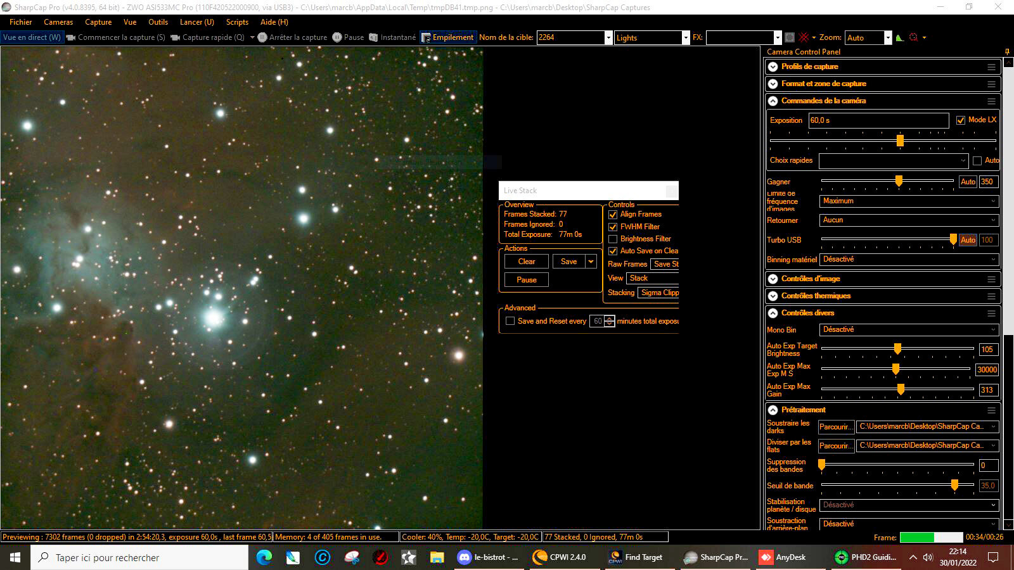The width and height of the screenshot is (1014, 570).
Task: Toggle the Auto Save on Clear checkbox
Action: coord(613,251)
